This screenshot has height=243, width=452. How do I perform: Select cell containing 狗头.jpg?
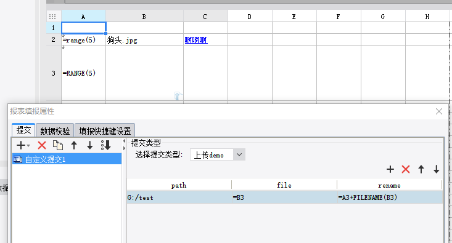coord(144,40)
